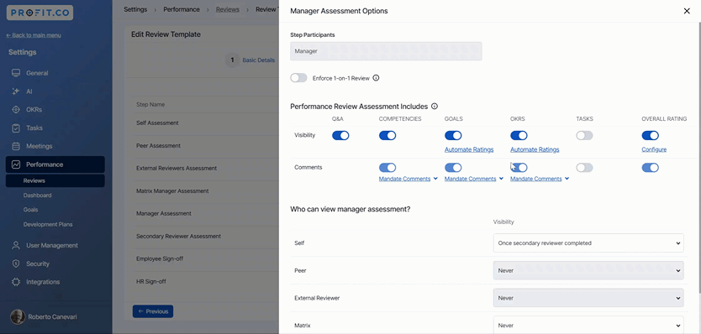The image size is (701, 334).
Task: Click Back to main menu link
Action: coord(34,35)
